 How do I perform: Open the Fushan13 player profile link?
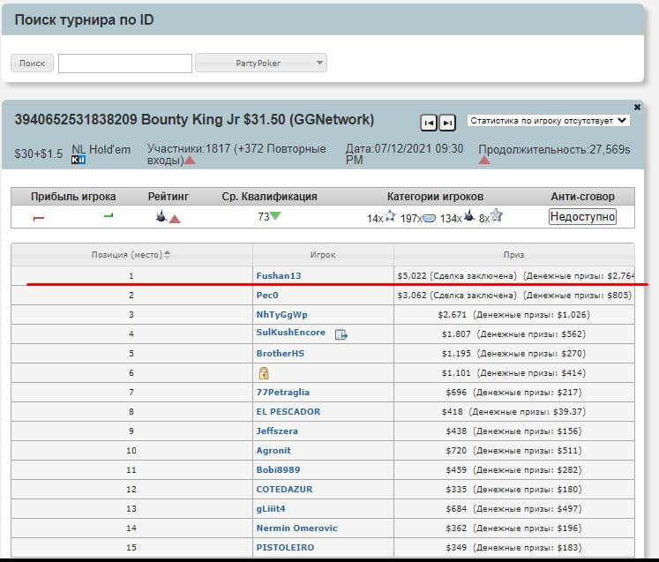[x=278, y=275]
